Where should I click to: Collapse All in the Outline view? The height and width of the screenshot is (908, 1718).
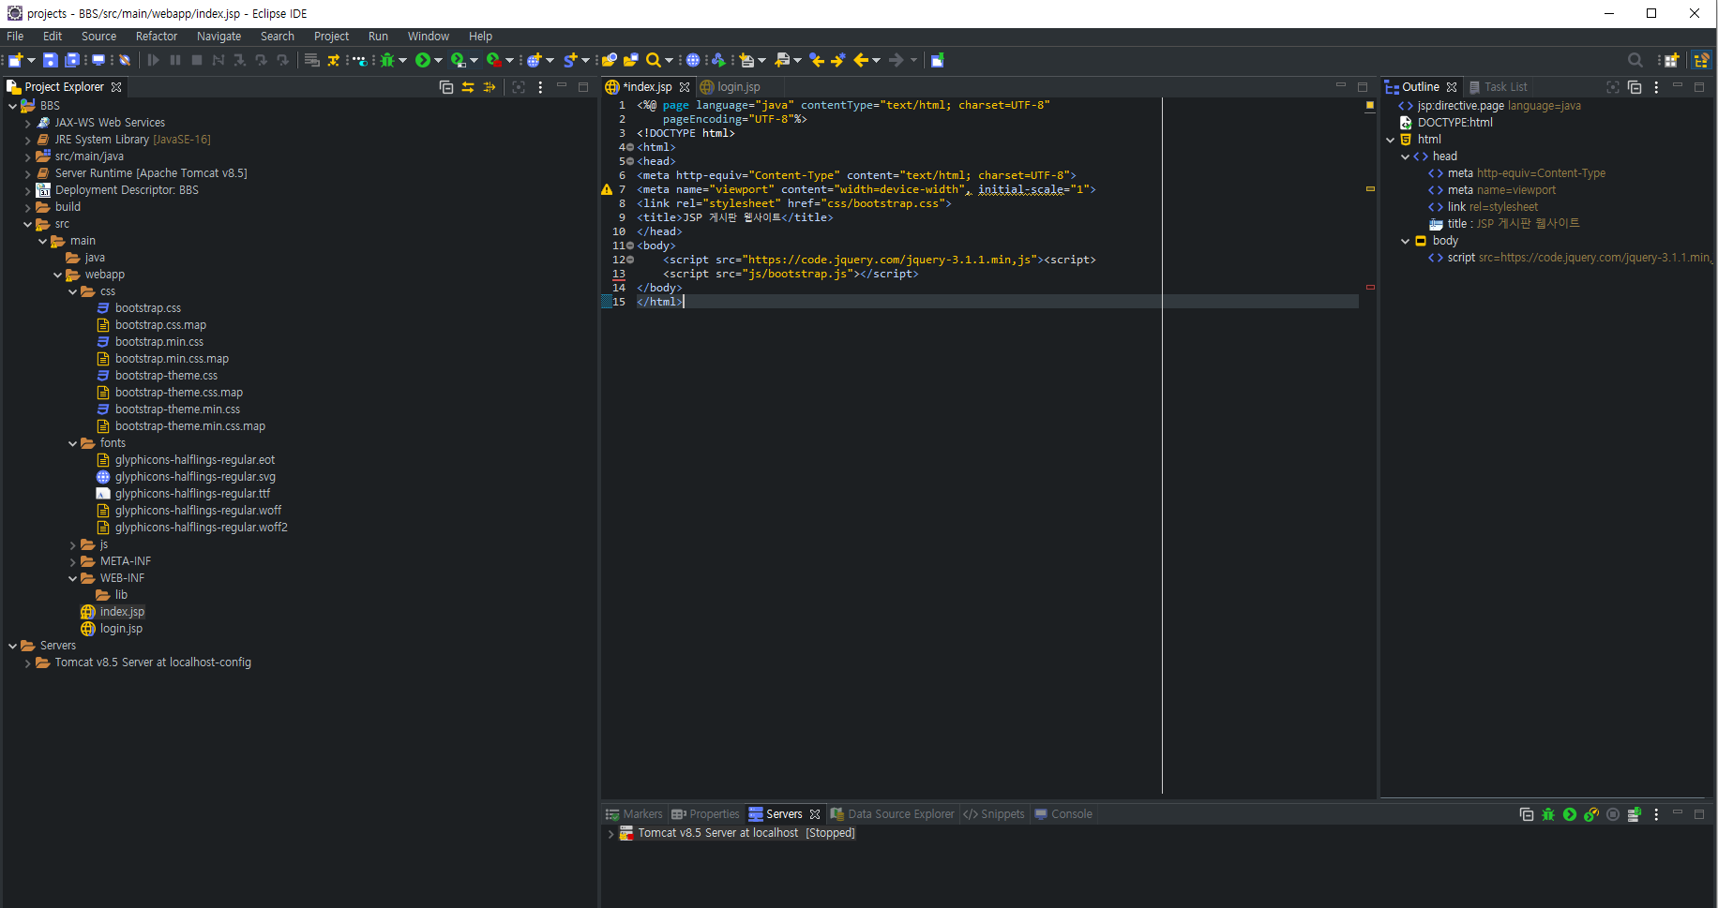(1635, 87)
